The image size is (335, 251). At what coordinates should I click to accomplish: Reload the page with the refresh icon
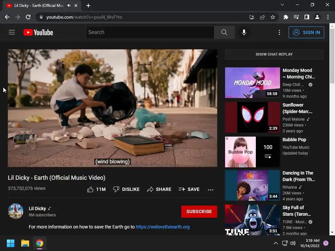tap(28, 17)
